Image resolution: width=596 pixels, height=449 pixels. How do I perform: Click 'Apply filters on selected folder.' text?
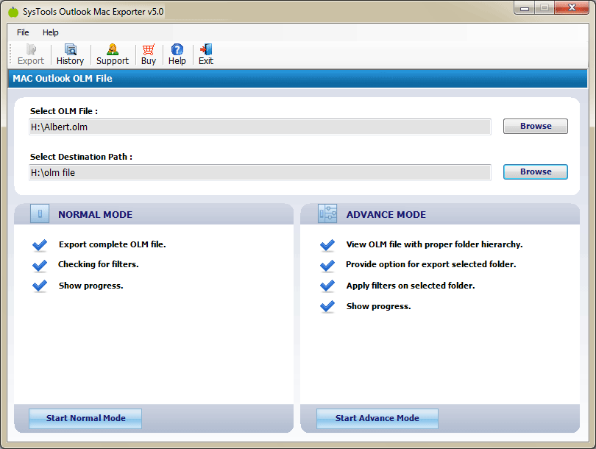pos(411,286)
